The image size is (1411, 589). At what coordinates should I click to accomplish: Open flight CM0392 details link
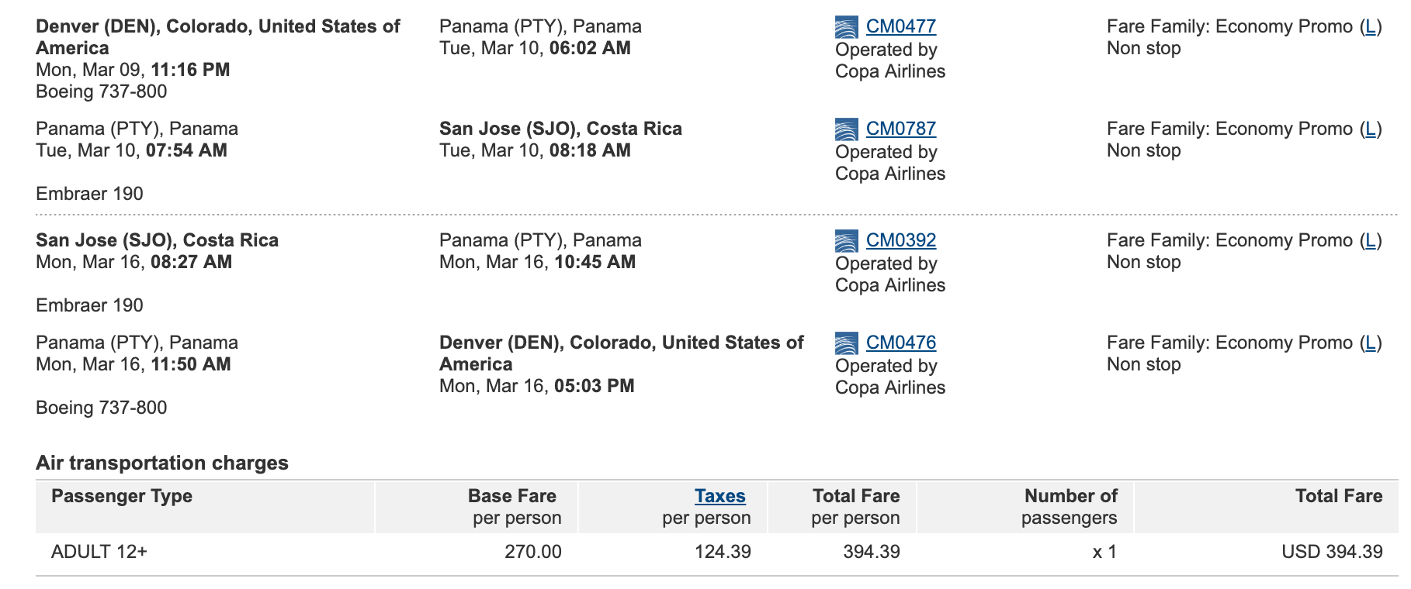pyautogui.click(x=900, y=240)
